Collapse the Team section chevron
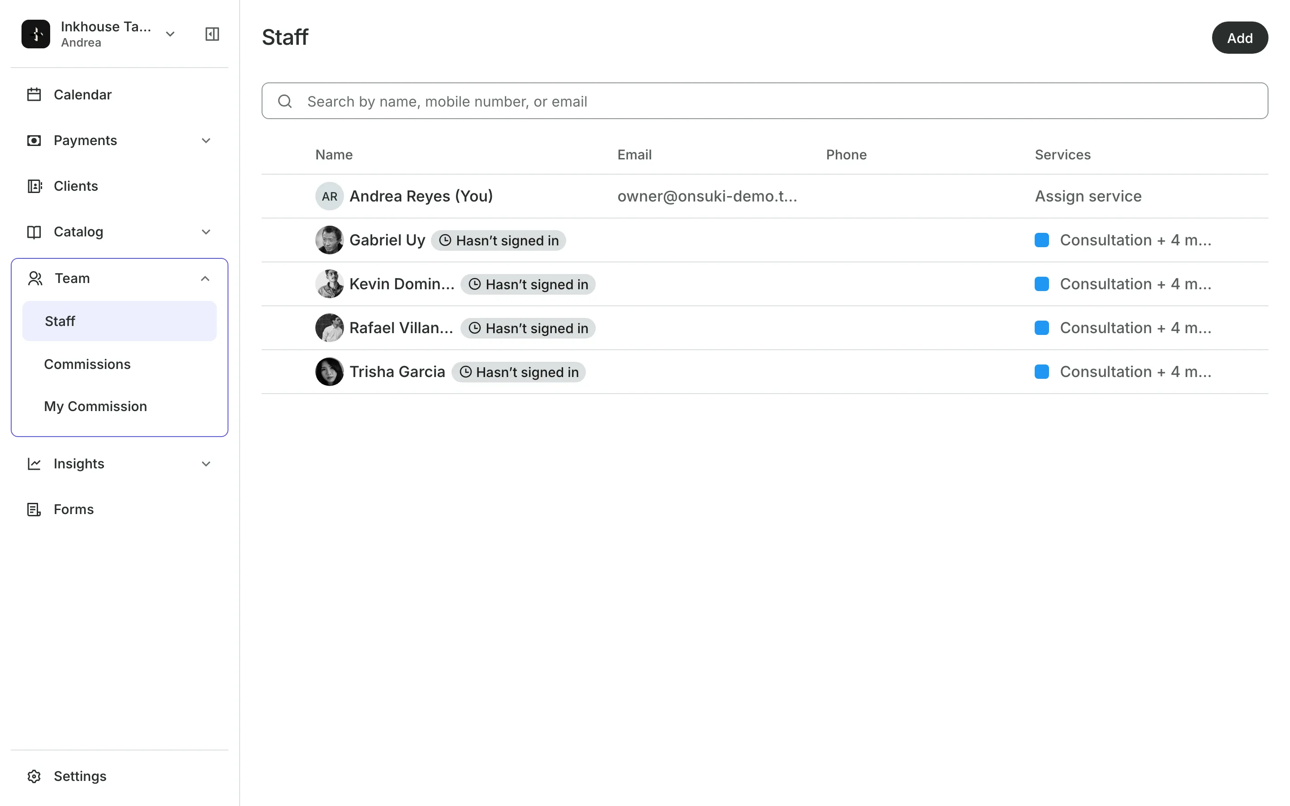 pos(205,278)
